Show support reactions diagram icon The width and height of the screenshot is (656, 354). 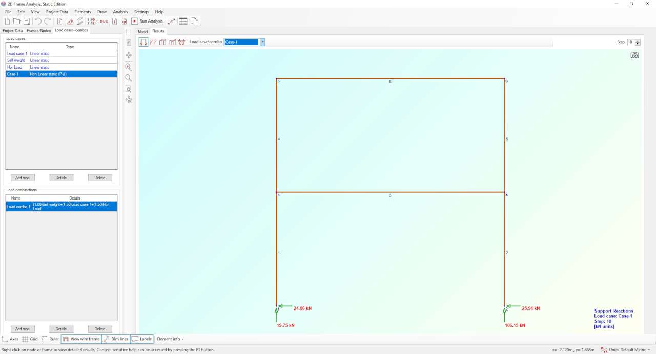pos(143,42)
